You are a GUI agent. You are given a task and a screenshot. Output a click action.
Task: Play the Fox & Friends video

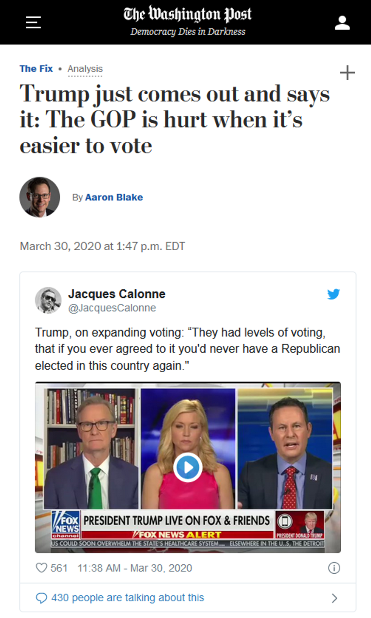tap(187, 467)
